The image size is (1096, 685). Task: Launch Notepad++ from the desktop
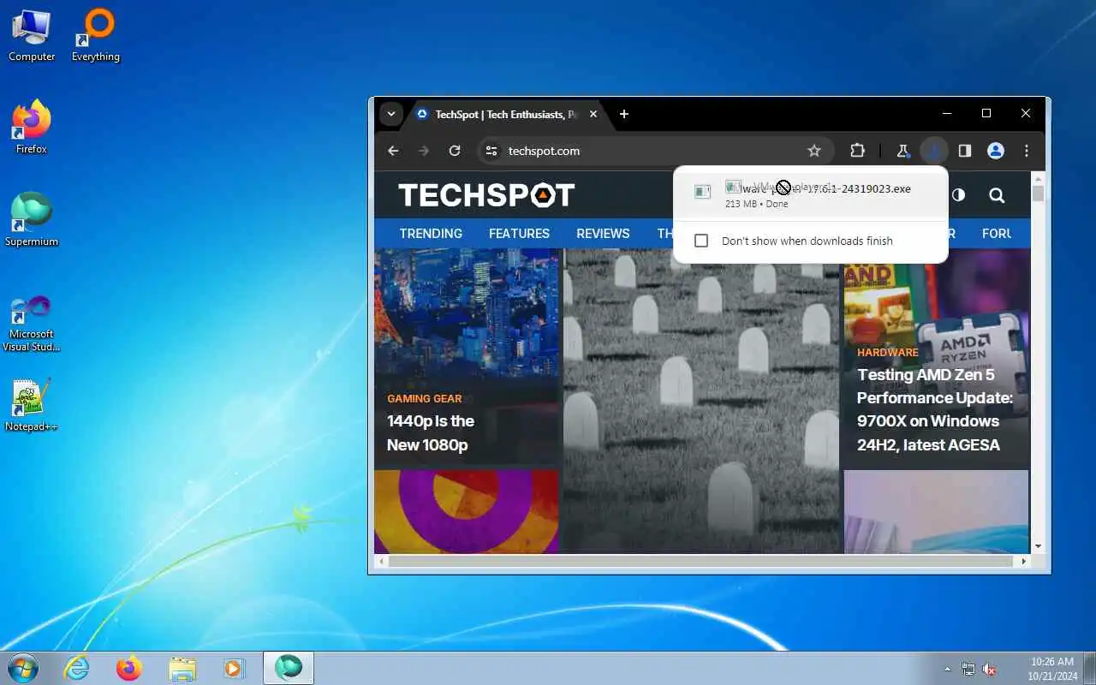click(x=32, y=405)
